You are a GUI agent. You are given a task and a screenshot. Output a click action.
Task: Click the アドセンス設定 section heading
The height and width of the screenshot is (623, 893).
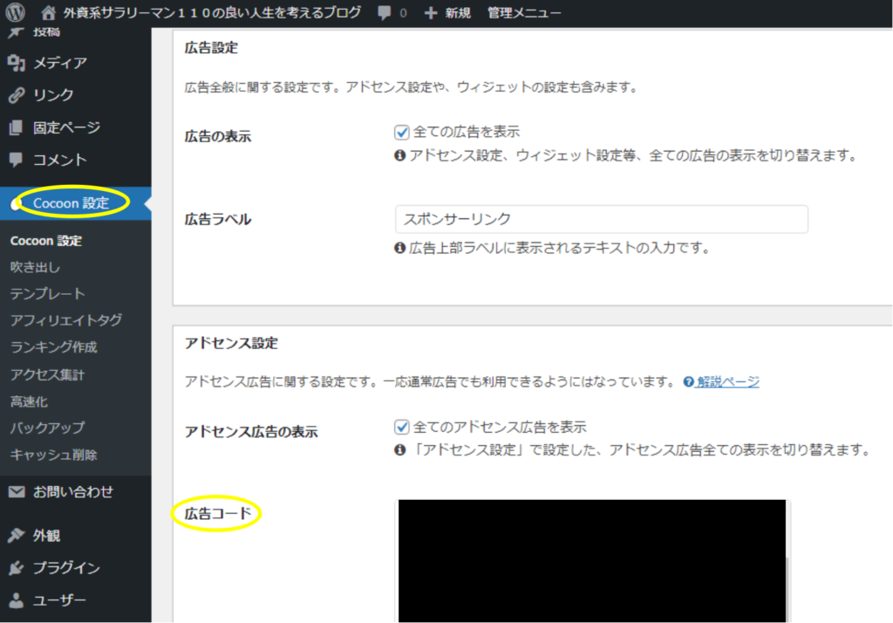click(x=231, y=343)
